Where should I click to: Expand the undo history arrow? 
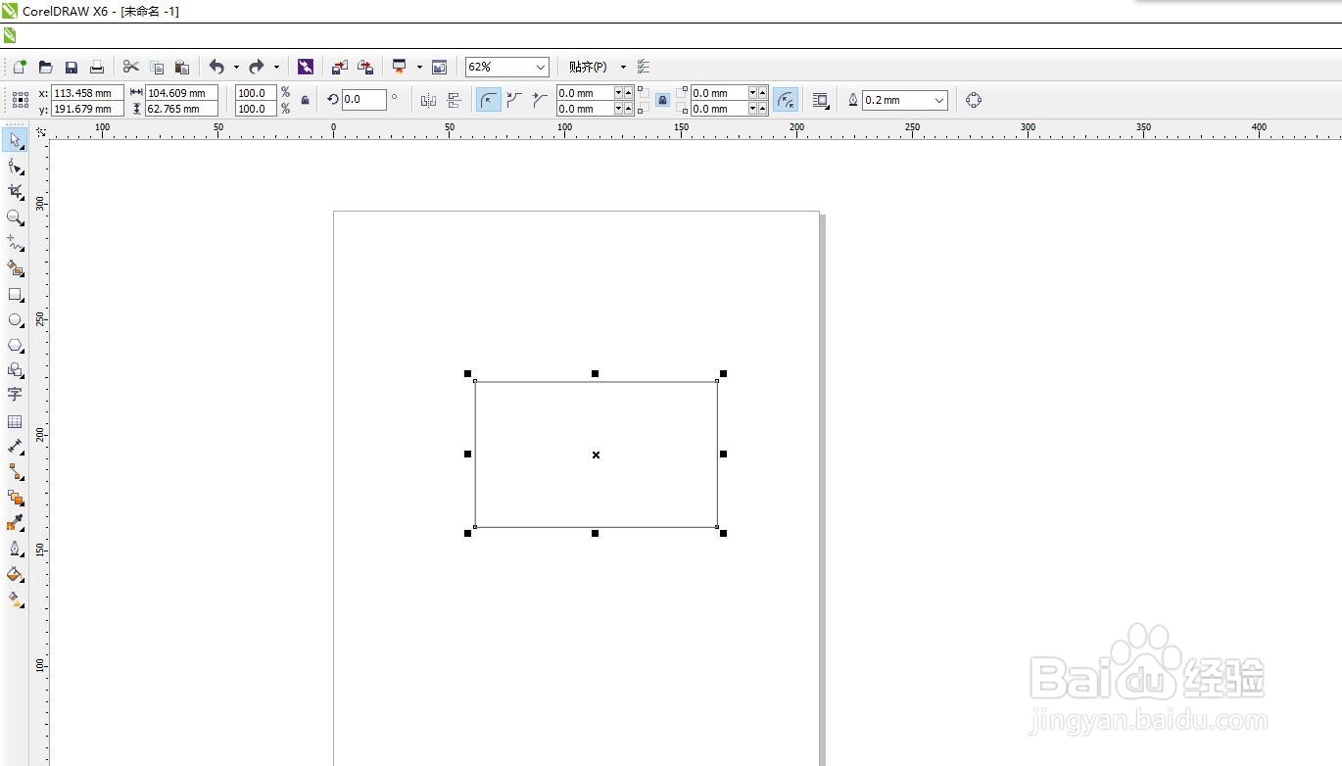coord(236,67)
